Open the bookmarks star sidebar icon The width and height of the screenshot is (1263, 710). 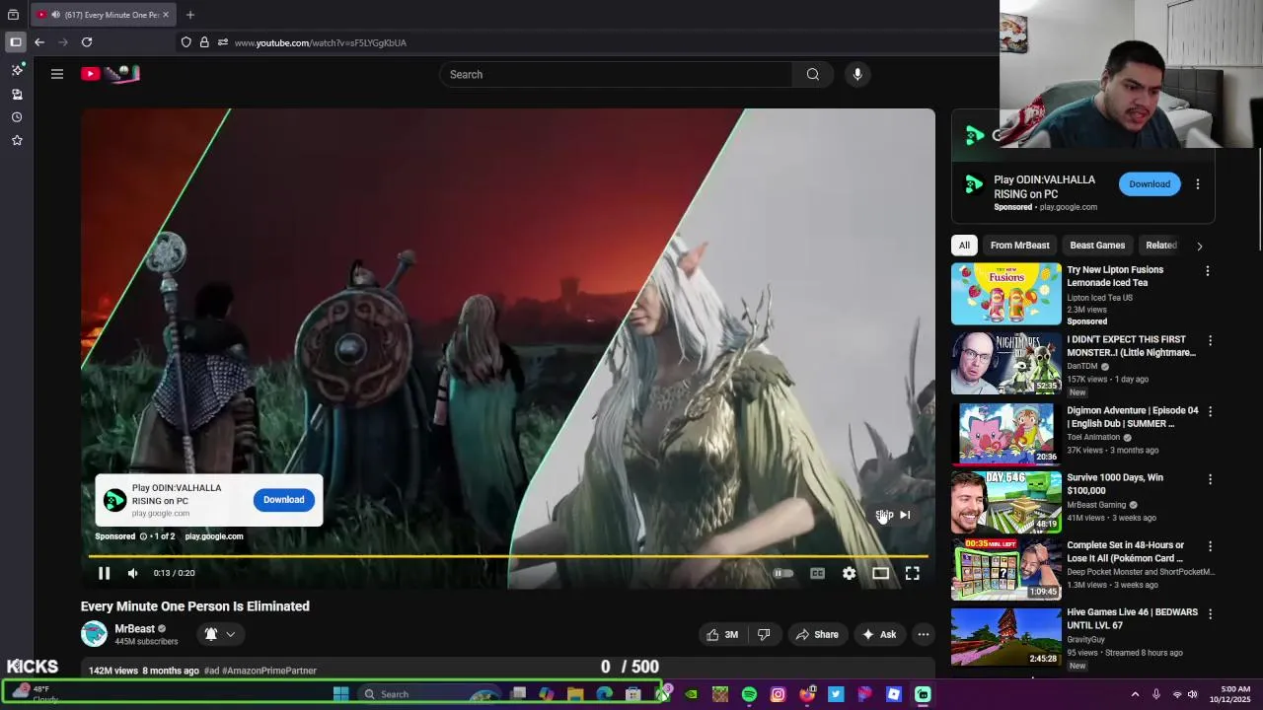coord(17,141)
